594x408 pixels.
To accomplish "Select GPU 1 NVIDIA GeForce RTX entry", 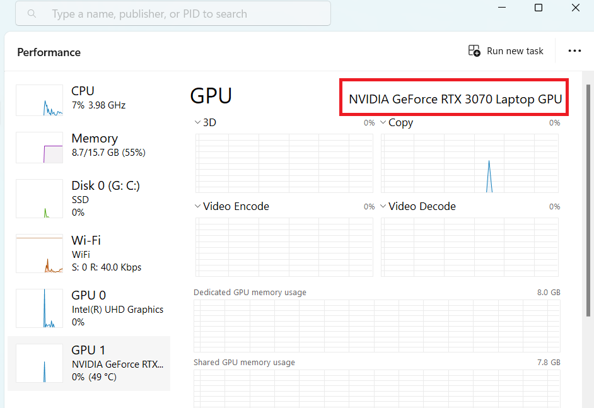I will tap(89, 363).
